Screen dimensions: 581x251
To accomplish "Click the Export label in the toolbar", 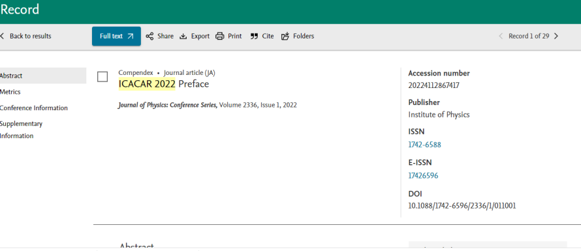I will click(200, 37).
